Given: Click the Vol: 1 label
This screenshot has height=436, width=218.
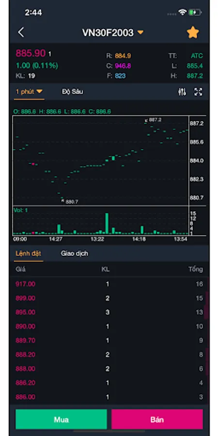Looking at the screenshot, I should click(x=21, y=210).
